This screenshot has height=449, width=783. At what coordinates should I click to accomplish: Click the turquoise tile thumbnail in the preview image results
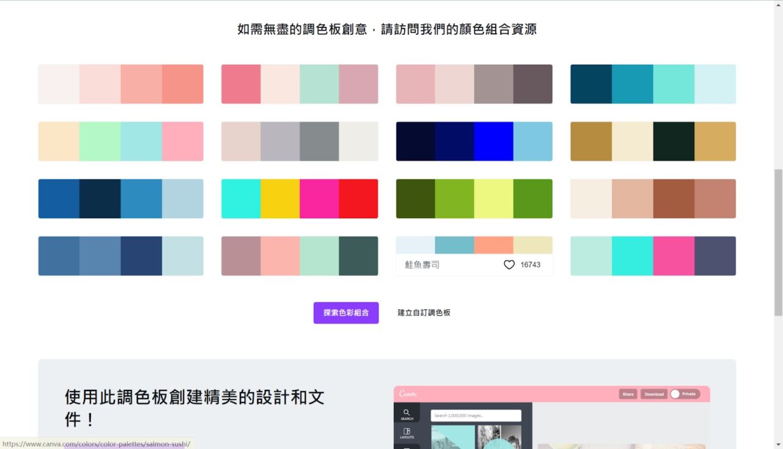click(453, 437)
